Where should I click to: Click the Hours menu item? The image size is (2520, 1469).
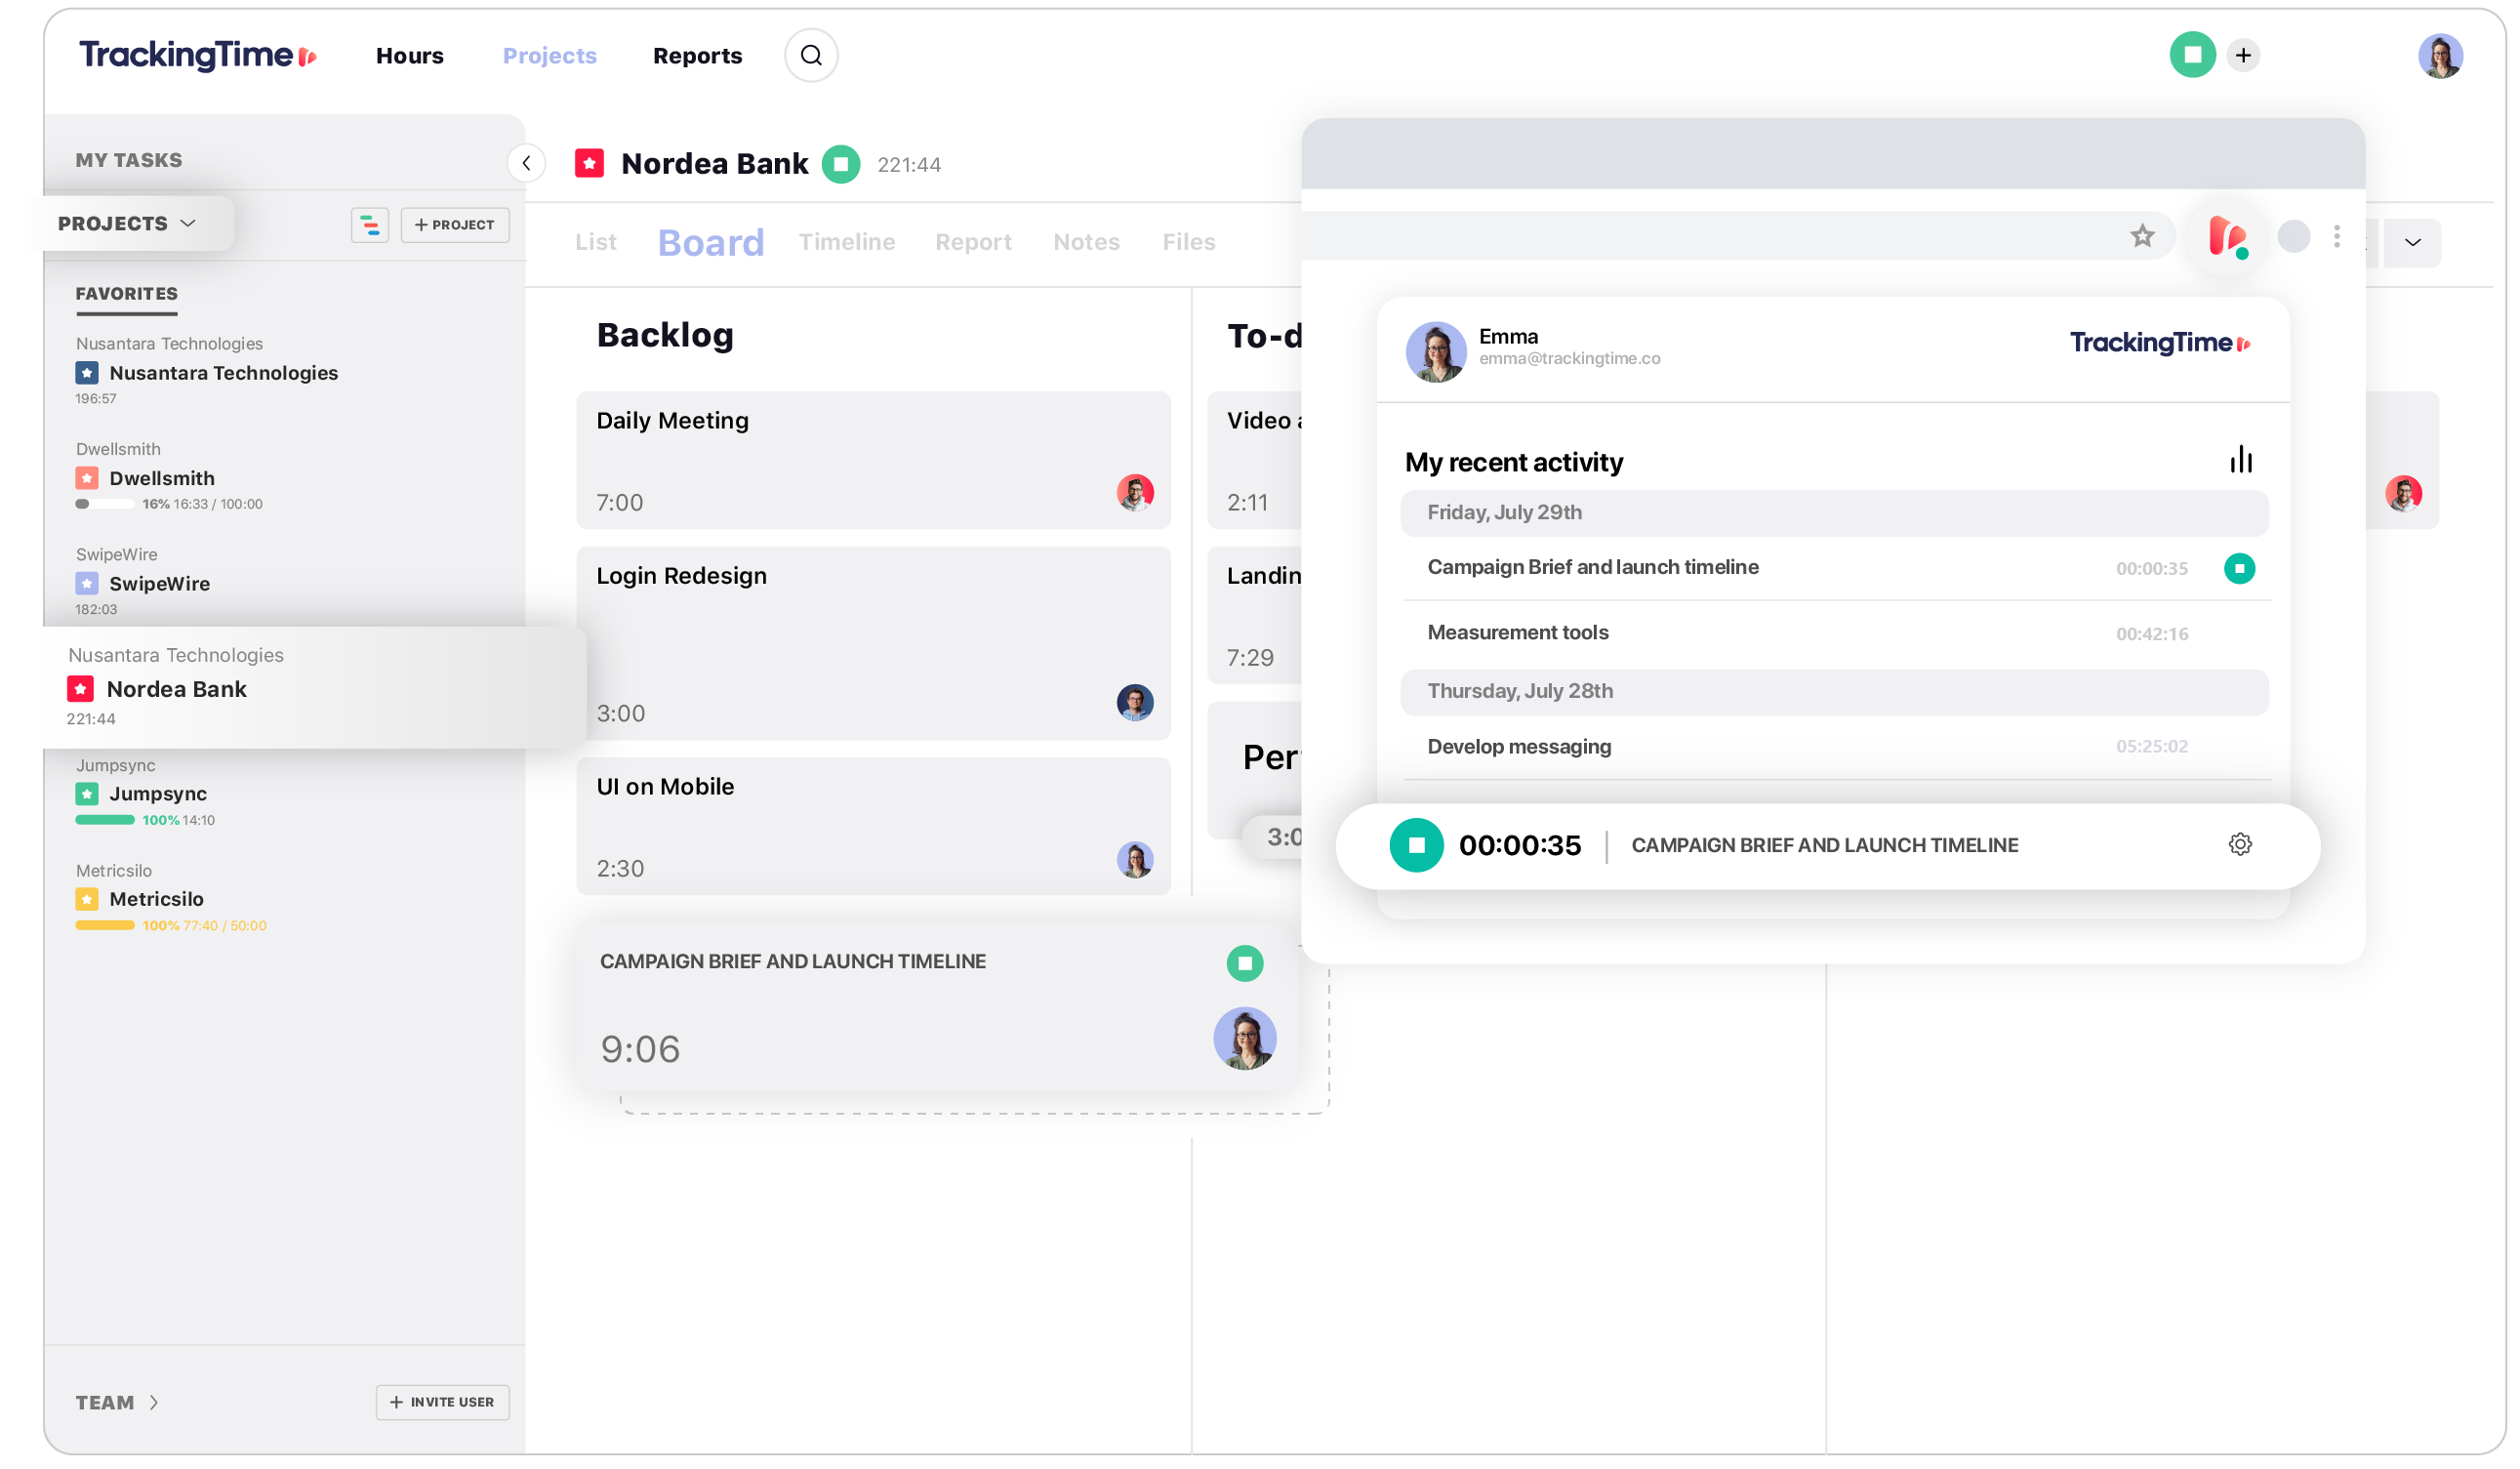click(x=407, y=55)
